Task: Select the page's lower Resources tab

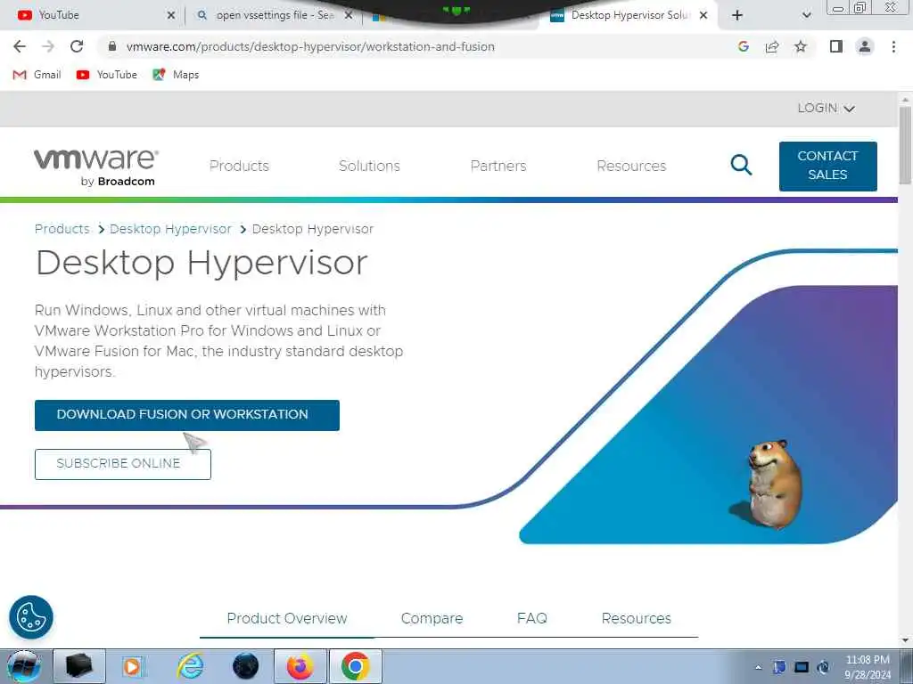Action: click(637, 618)
